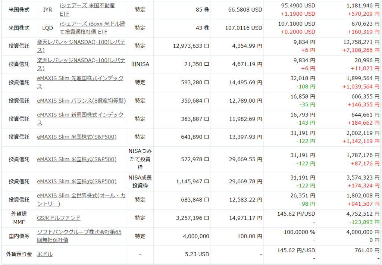
Task: Select the average cost "13,397.93 円"
Action: [245, 137]
